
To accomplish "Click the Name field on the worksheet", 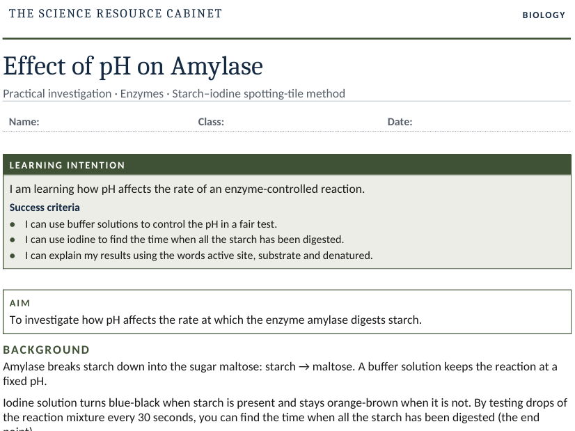I will pyautogui.click(x=97, y=122).
